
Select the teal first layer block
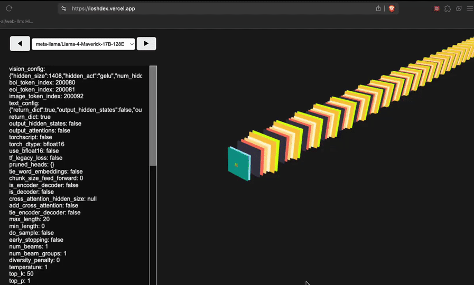click(238, 164)
